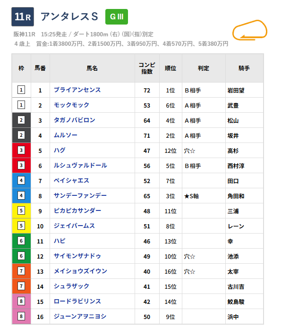Open horse link サンデーファンデー
Image resolution: width=290 pixels, height=327 pixels.
click(80, 195)
